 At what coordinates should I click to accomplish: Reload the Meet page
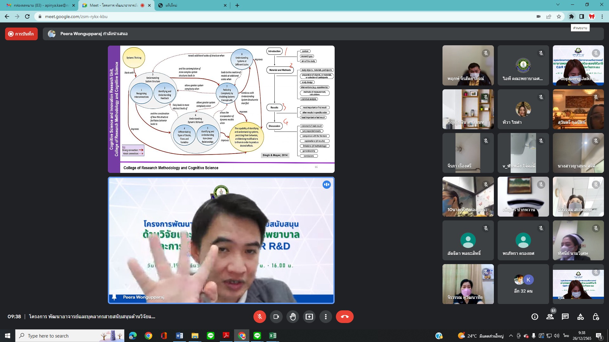tap(27, 16)
